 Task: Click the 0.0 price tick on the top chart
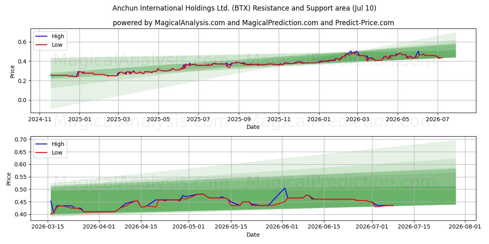[x=23, y=100]
